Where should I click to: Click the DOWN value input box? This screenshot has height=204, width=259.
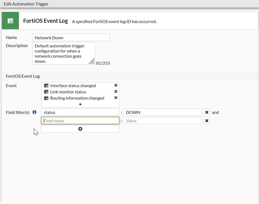[x=163, y=112]
